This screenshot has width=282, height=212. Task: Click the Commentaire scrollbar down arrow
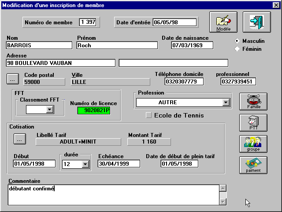tap(223, 202)
